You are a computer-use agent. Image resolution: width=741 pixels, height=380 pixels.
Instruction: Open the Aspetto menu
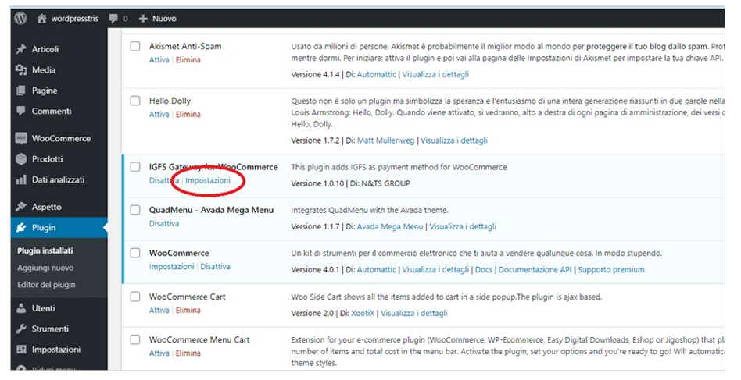coord(47,207)
